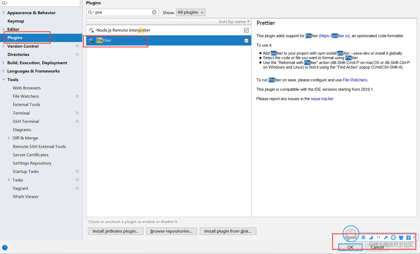The width and height of the screenshot is (420, 254).
Task: Expand Version Control section
Action: pyautogui.click(x=3, y=46)
